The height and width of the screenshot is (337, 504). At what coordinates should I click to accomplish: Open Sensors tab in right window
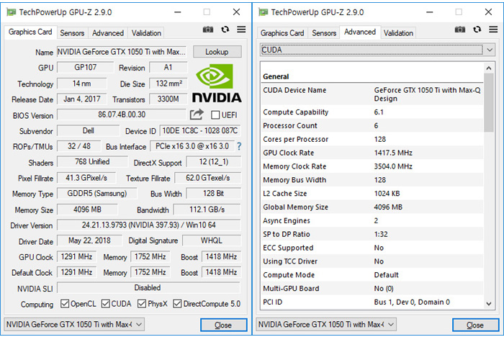coord(324,33)
